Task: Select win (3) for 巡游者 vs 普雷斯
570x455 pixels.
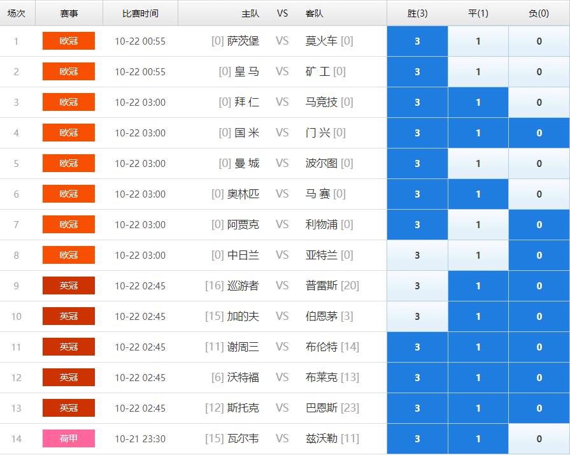Action: coord(417,285)
